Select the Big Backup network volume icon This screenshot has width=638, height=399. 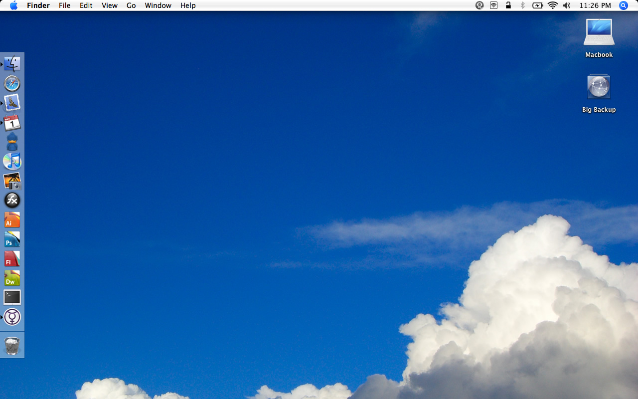point(599,87)
